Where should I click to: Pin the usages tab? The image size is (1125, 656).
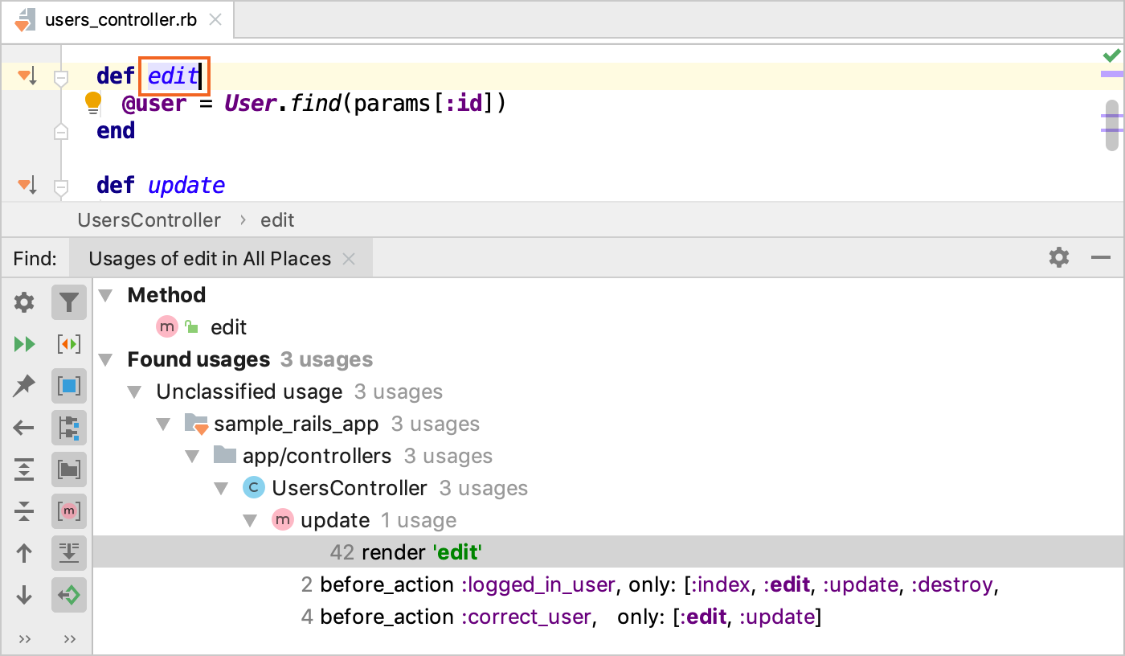coord(24,386)
